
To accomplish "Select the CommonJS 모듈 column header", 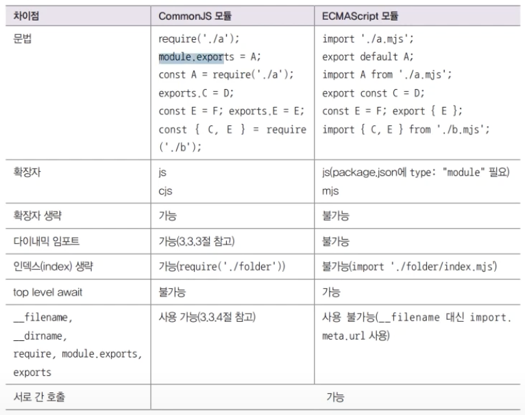I will [x=195, y=16].
